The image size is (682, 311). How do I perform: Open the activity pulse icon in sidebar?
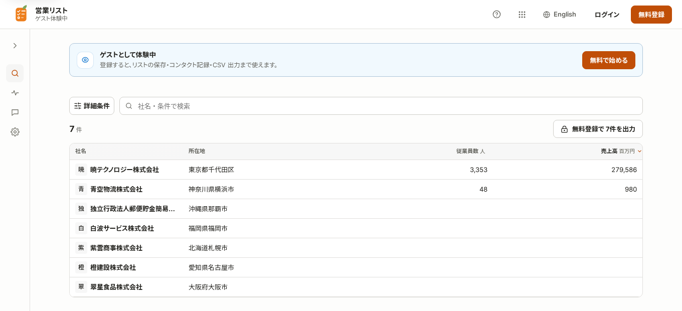(x=15, y=93)
